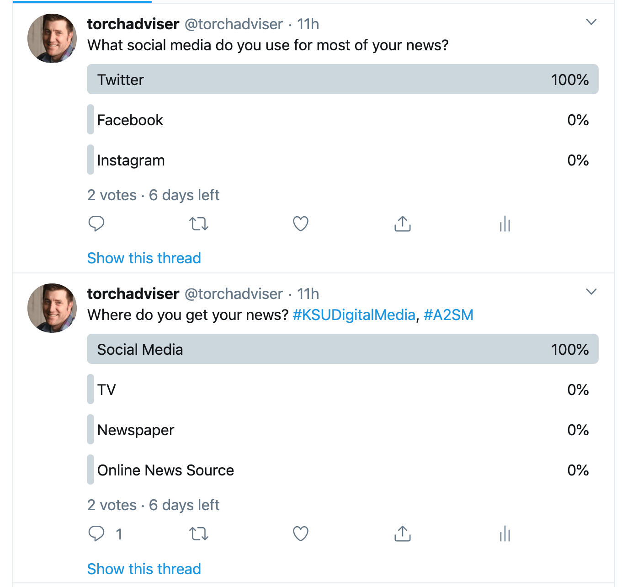Reply to the 'Where do you get your news' tweet
The image size is (627, 587).
[96, 534]
